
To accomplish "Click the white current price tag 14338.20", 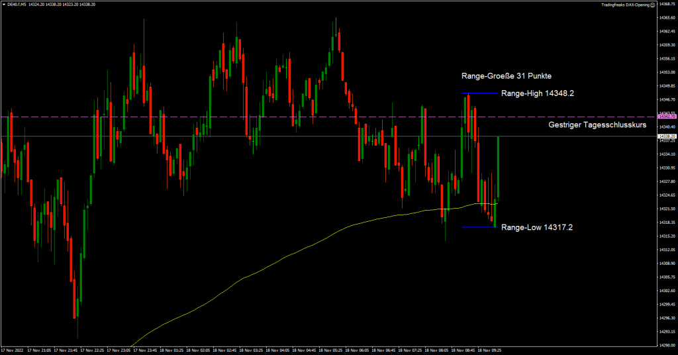I will pos(667,136).
